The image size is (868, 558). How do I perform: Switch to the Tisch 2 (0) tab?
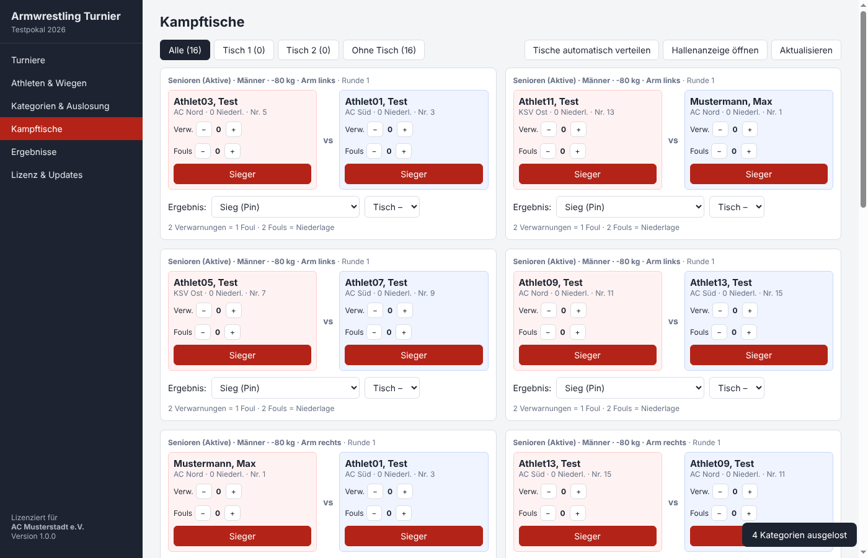[x=308, y=50]
